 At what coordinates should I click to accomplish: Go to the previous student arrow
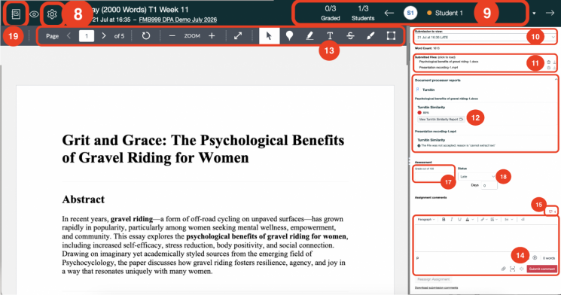click(389, 14)
